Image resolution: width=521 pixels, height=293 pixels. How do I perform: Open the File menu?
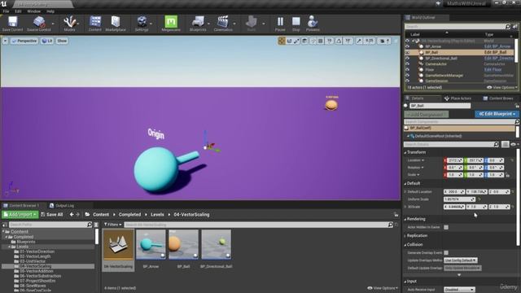tap(6, 11)
